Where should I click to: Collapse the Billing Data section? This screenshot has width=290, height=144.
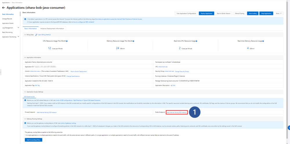tap(25, 35)
